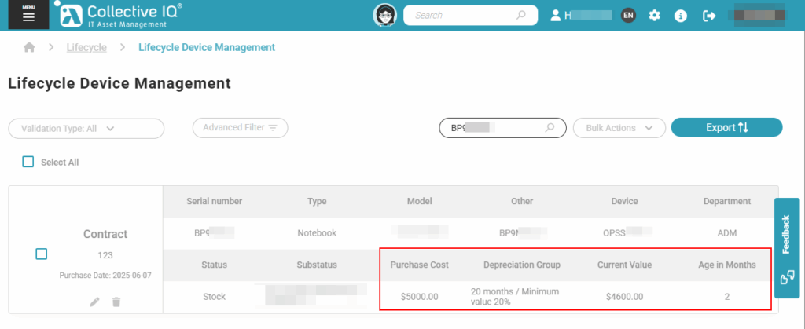Click the info circle icon
805x329 pixels.
click(x=681, y=16)
